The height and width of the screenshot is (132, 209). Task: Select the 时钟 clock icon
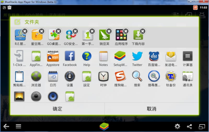103,76
